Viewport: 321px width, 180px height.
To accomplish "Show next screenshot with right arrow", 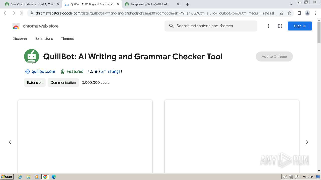I will coord(307,142).
